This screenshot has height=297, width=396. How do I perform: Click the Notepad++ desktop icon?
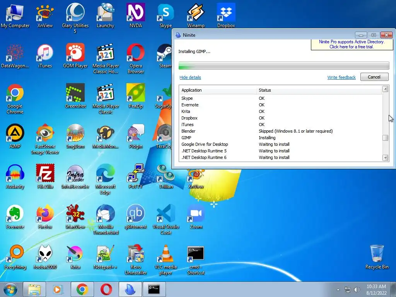(x=105, y=257)
